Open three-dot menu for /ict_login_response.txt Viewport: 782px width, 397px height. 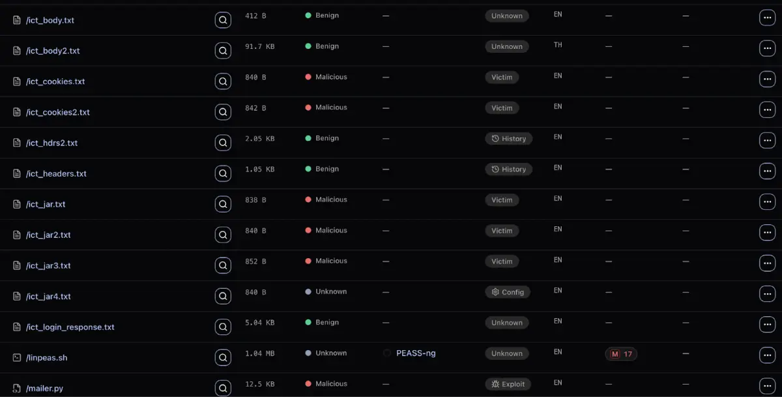pos(767,325)
